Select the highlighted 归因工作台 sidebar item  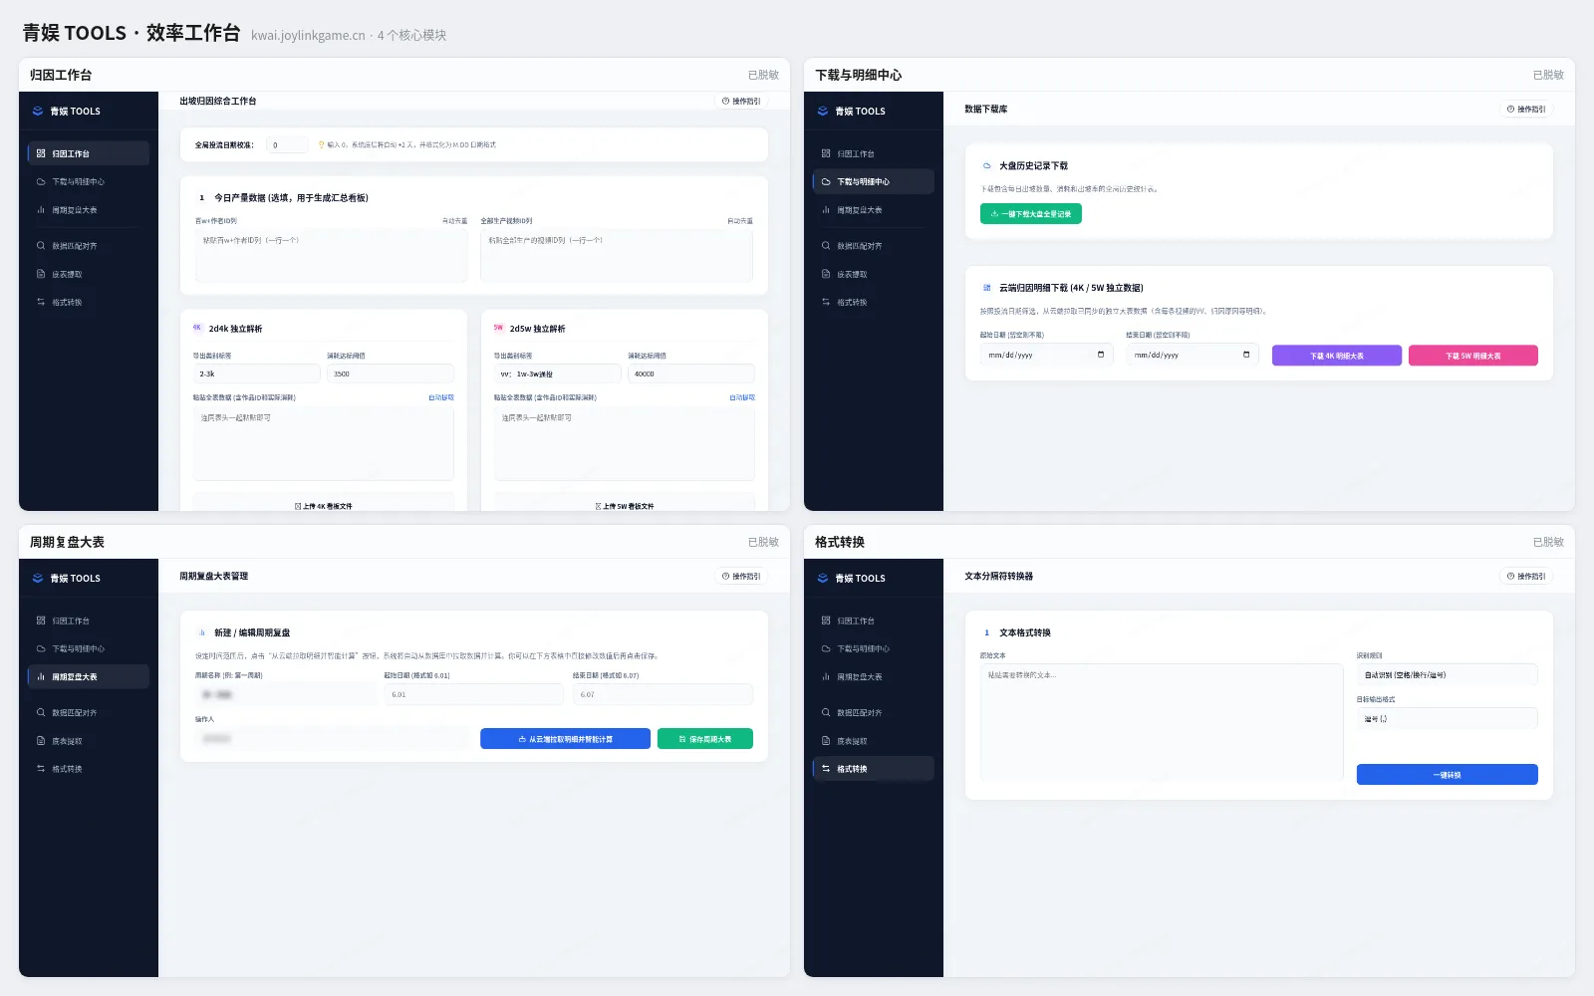click(89, 153)
